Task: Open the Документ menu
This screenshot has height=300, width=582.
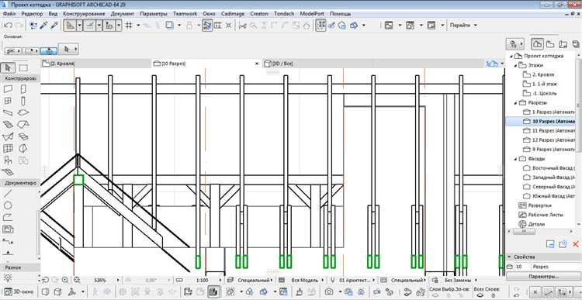Action: [122, 14]
